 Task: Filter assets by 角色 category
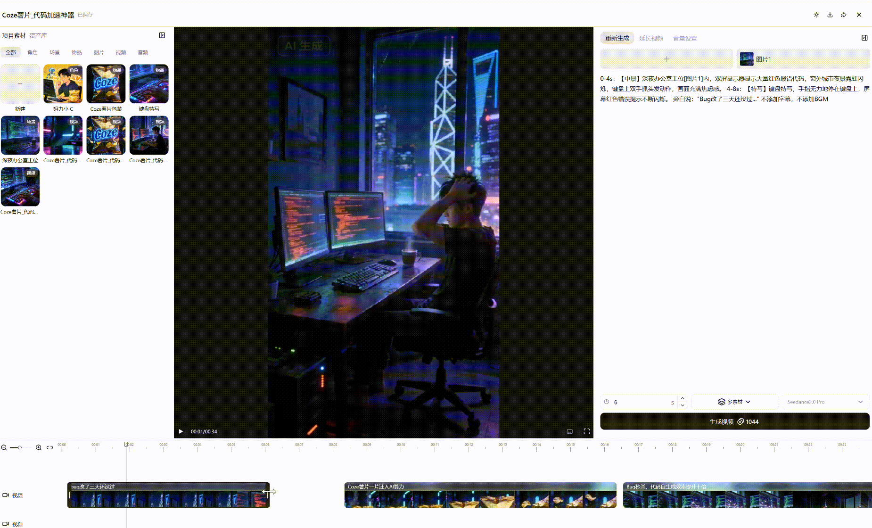click(x=33, y=52)
